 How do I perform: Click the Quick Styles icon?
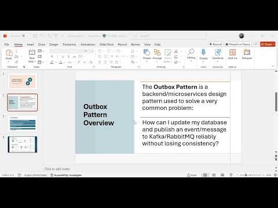click(168, 53)
